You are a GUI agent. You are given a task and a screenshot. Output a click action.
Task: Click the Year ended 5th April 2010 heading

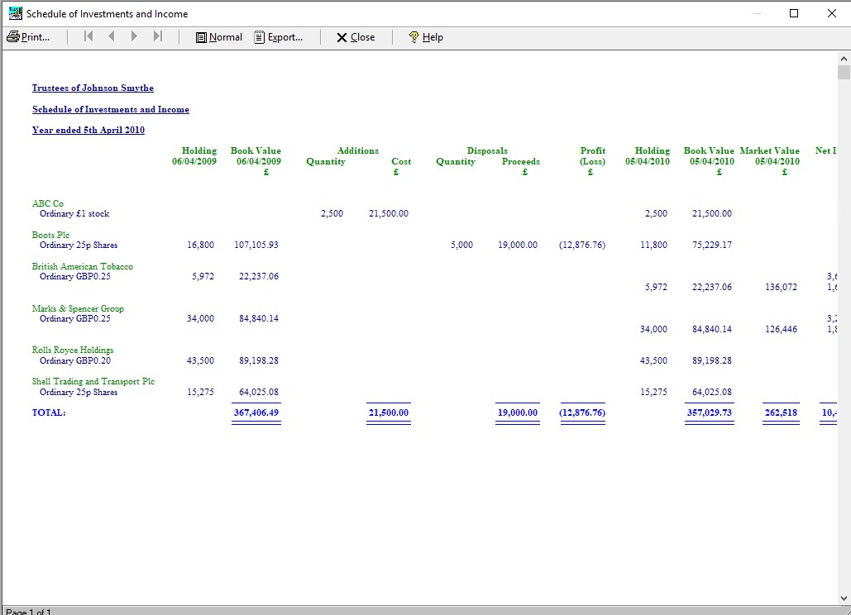(x=88, y=130)
